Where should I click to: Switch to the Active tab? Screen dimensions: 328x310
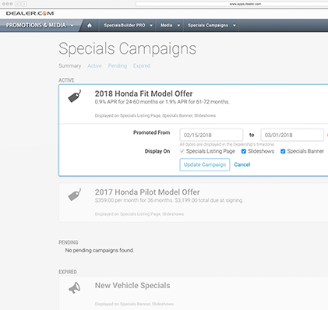point(94,66)
